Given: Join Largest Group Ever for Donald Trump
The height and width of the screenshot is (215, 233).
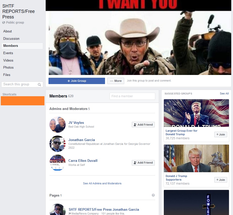Looking at the screenshot, I should tap(221, 134).
